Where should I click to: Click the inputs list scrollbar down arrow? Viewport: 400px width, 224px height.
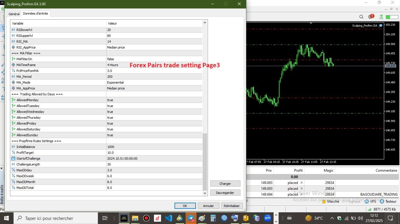(205, 193)
